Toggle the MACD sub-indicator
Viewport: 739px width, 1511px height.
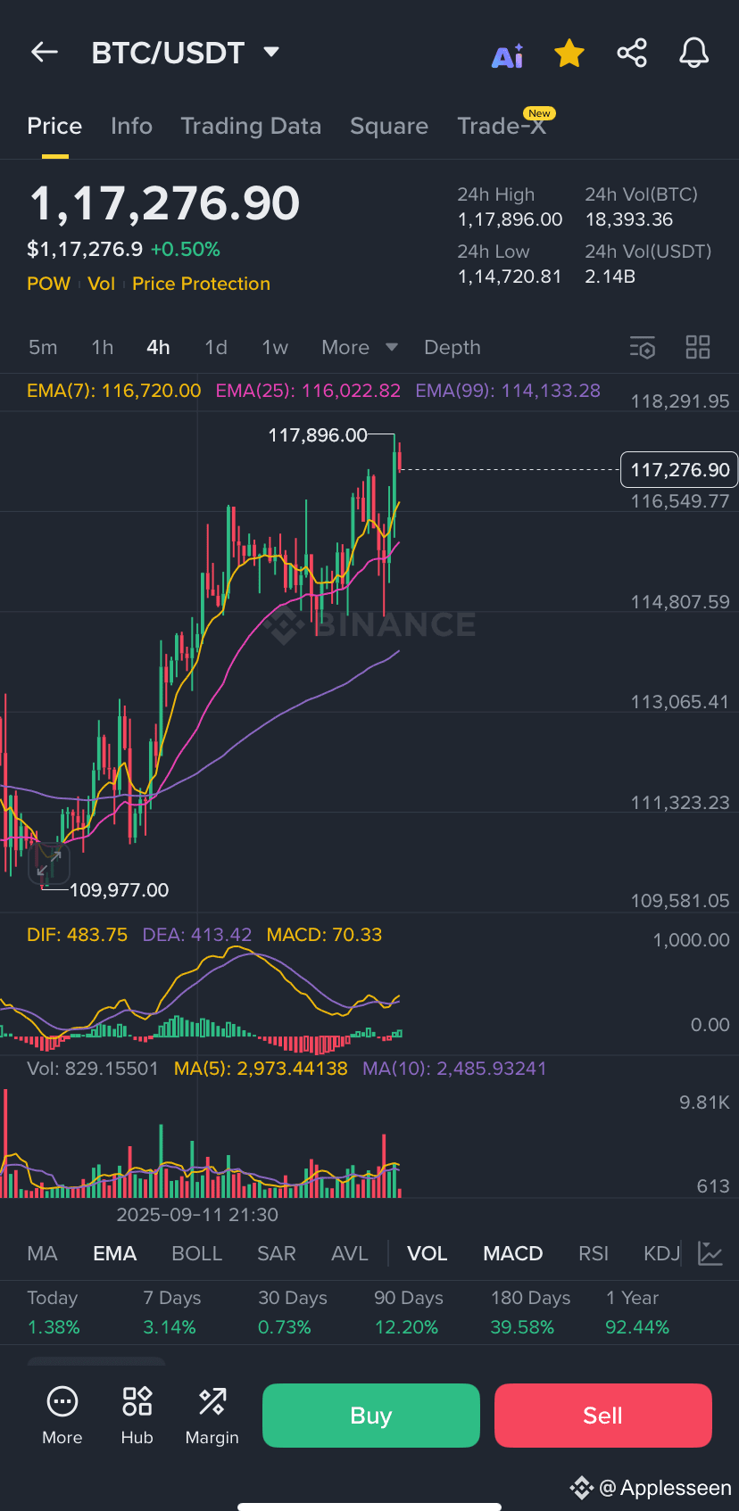[513, 1253]
